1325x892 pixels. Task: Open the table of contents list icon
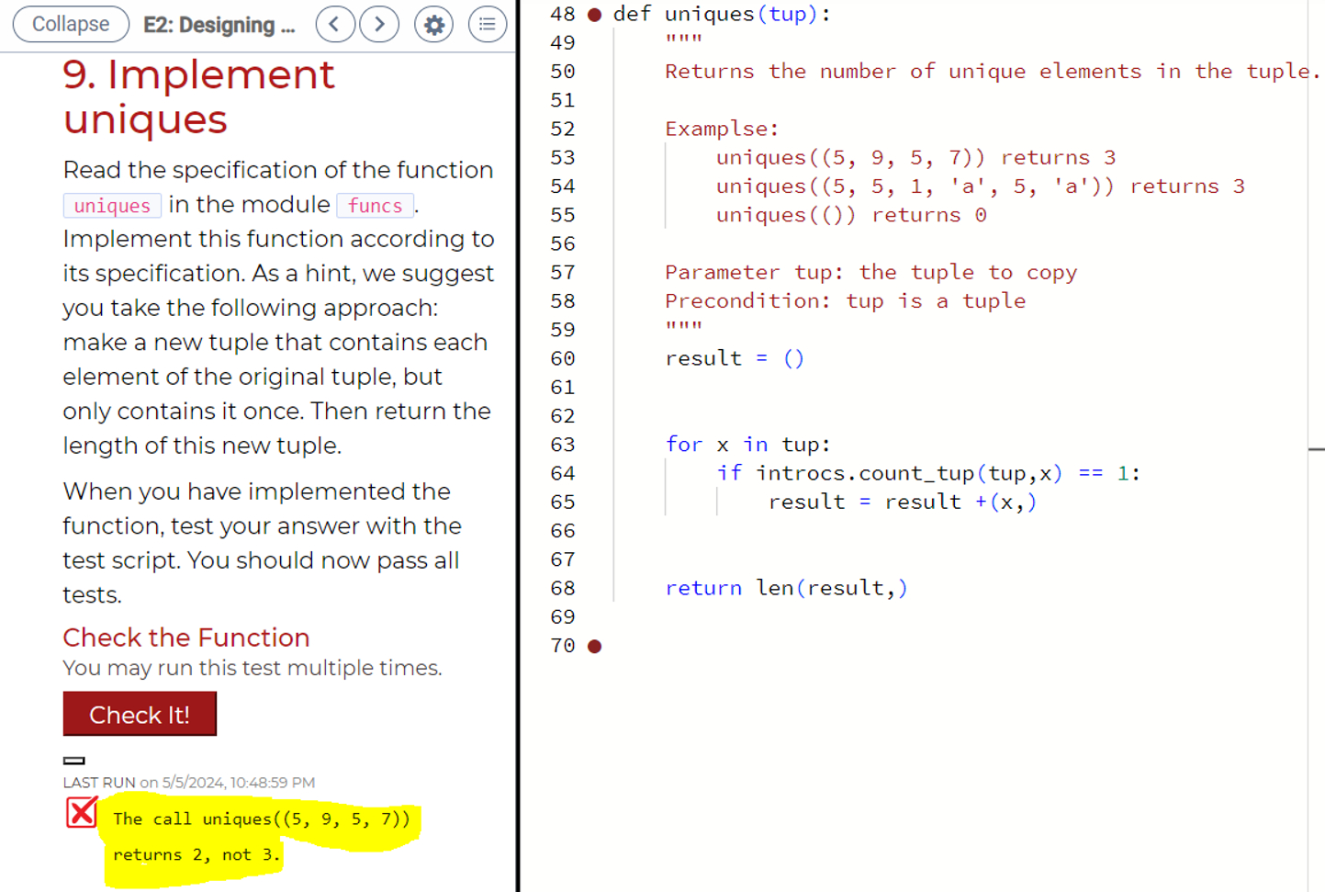pyautogui.click(x=488, y=24)
